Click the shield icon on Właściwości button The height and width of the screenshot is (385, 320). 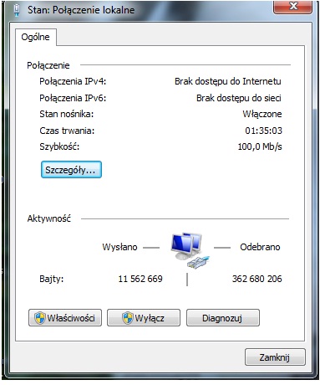[x=39, y=317]
